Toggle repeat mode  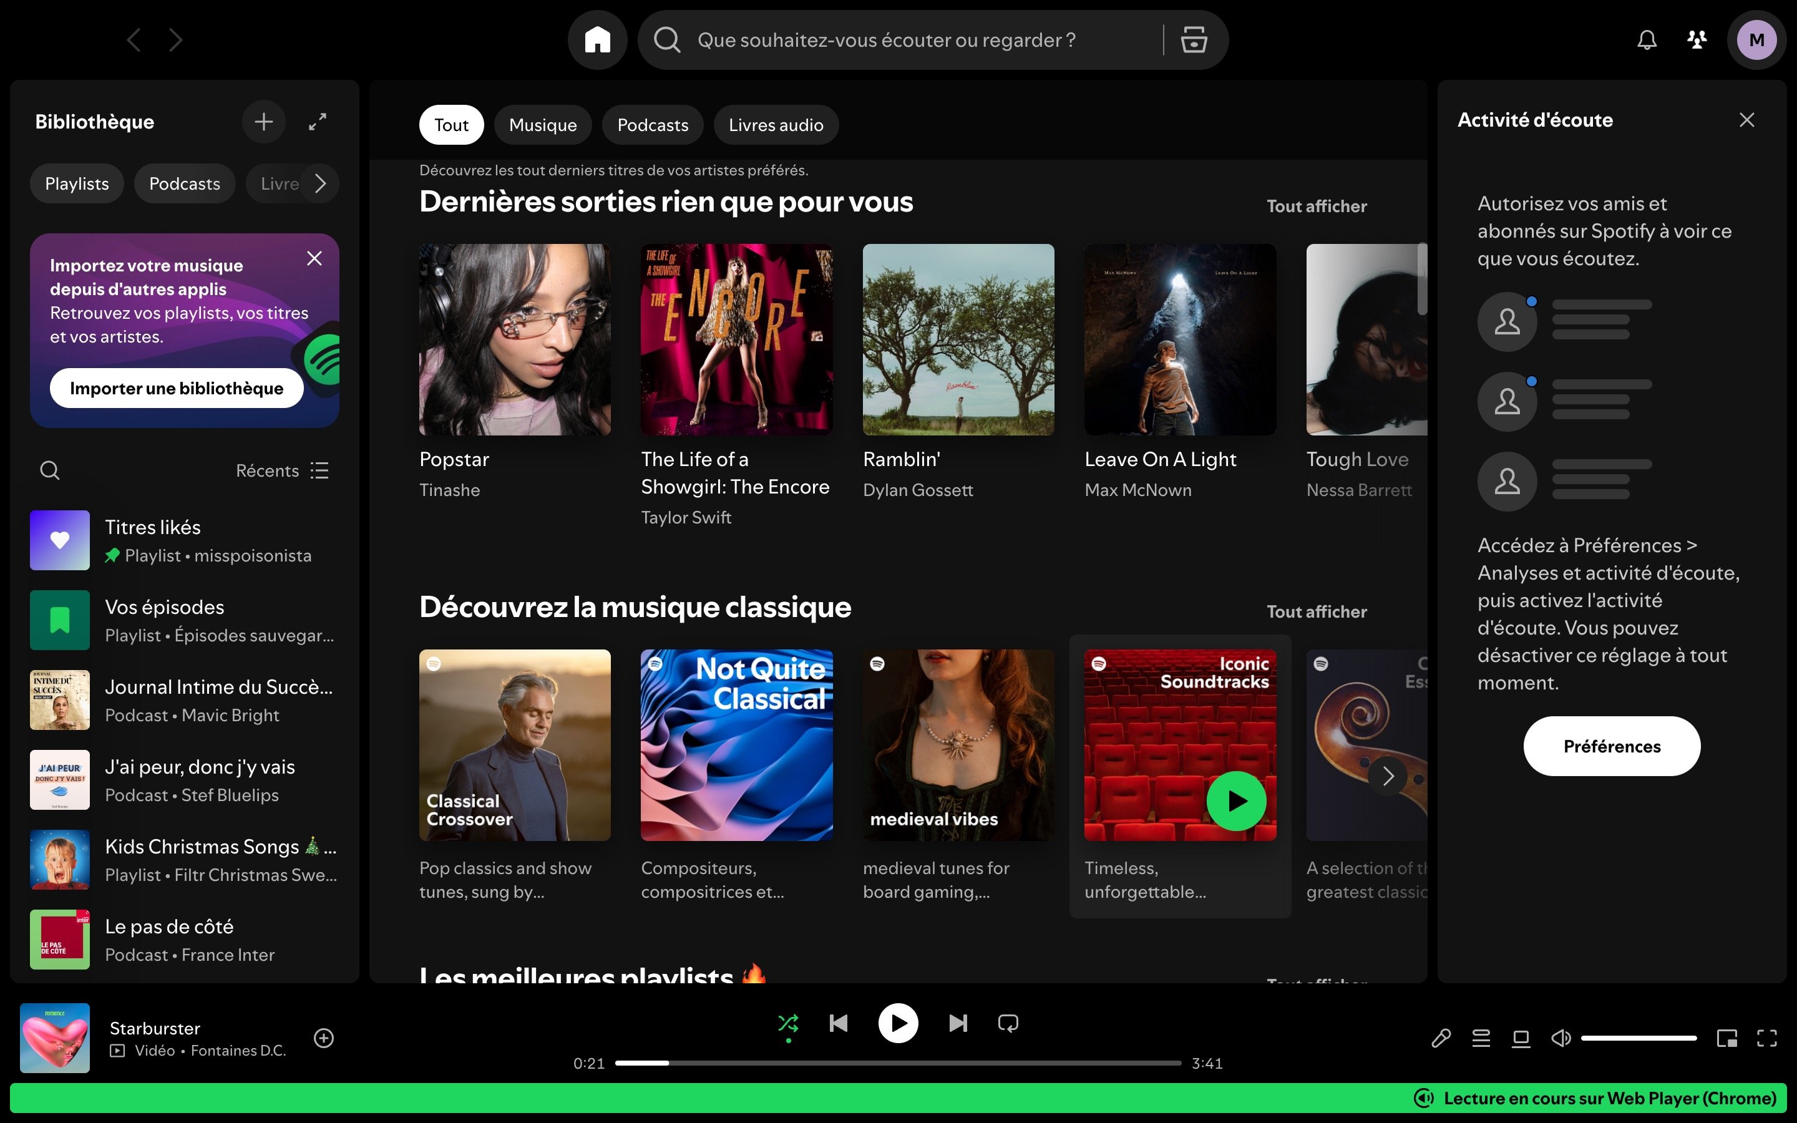(x=1008, y=1023)
